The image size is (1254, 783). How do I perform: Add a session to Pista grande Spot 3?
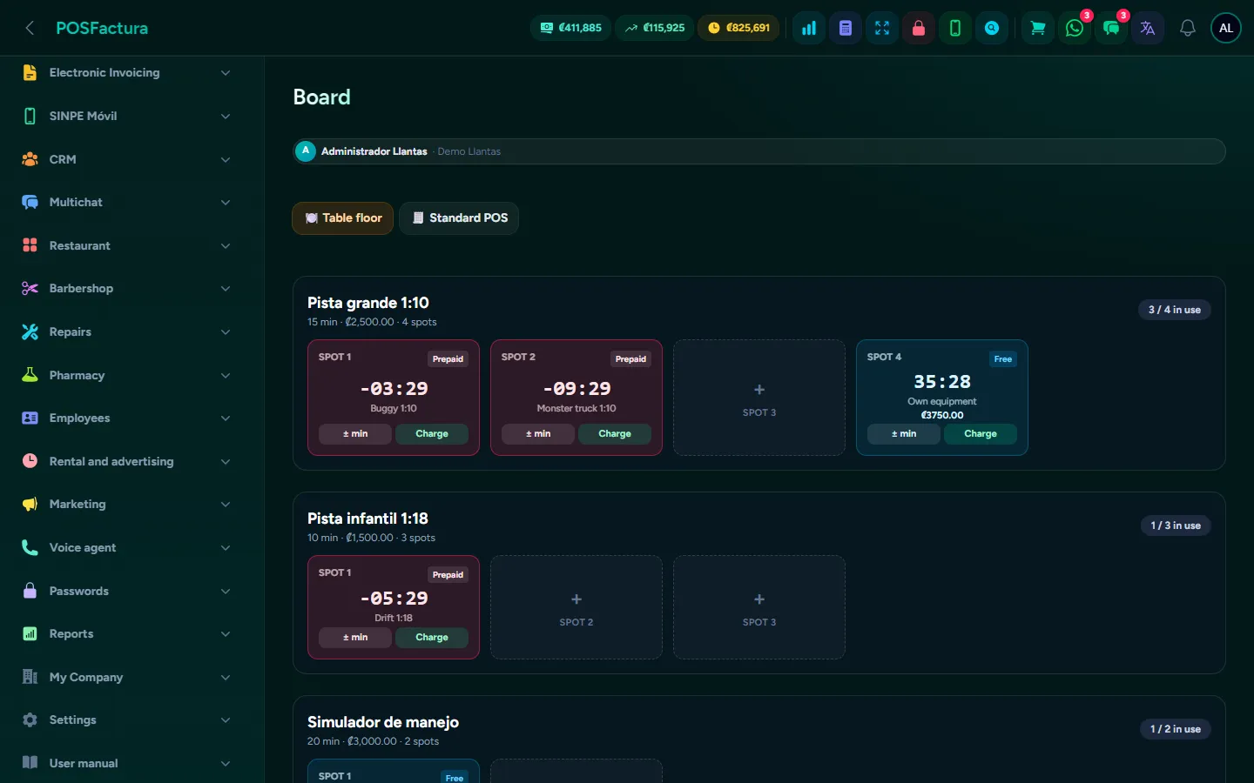759,398
